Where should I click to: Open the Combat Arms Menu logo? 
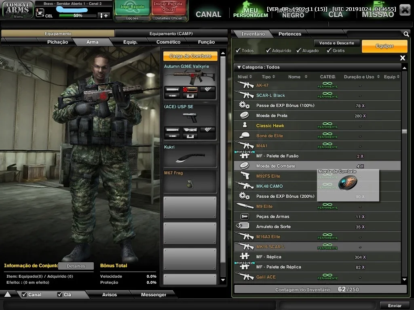pyautogui.click(x=18, y=10)
